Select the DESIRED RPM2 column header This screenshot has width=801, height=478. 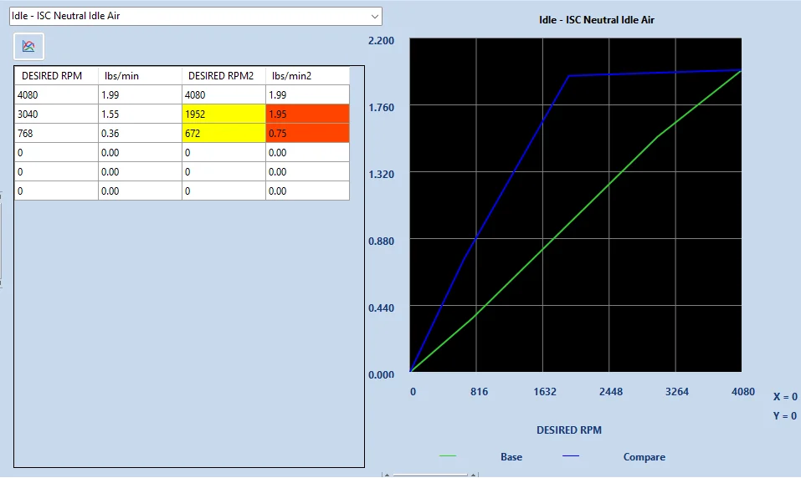tap(223, 76)
